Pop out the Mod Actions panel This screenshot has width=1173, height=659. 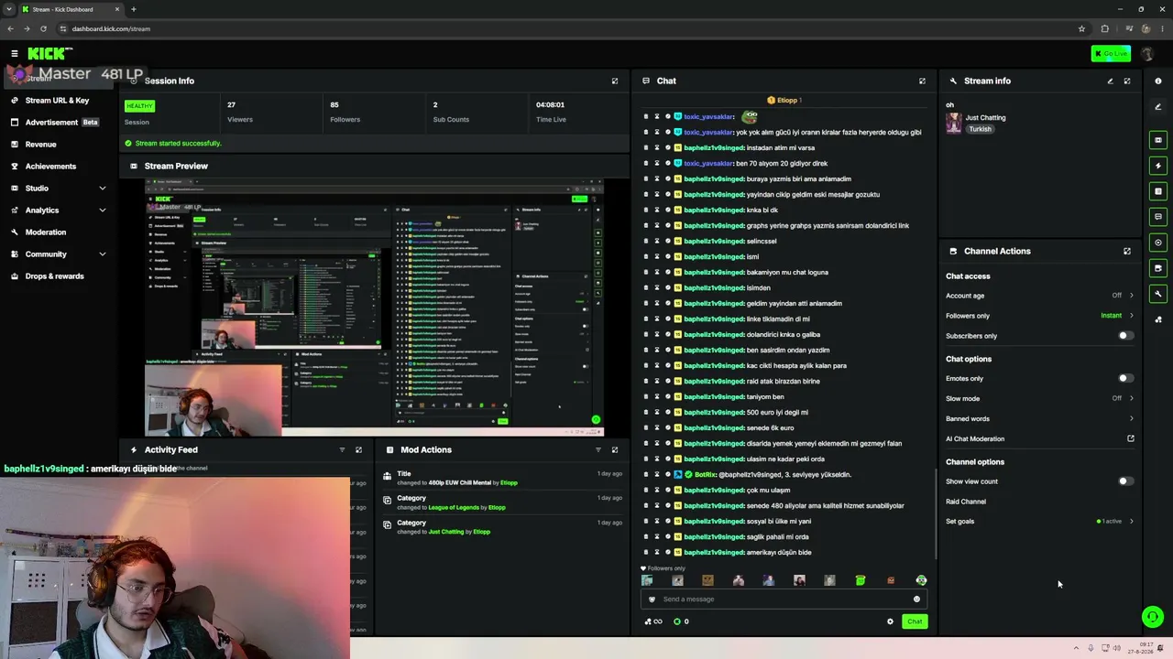(x=615, y=449)
